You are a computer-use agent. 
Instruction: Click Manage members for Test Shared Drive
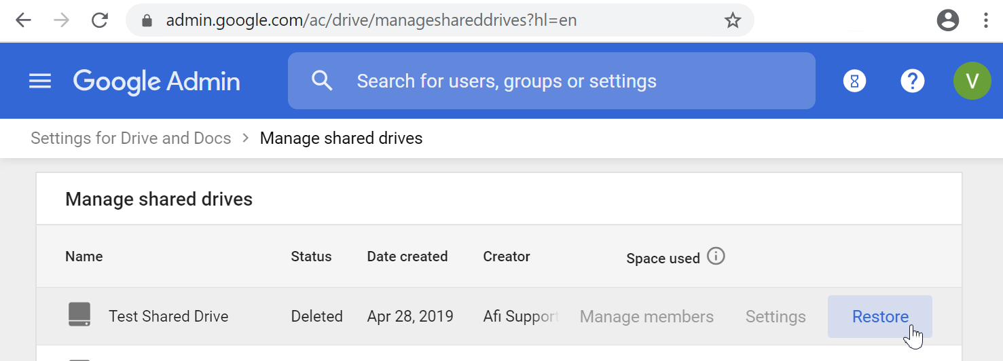pyautogui.click(x=646, y=316)
